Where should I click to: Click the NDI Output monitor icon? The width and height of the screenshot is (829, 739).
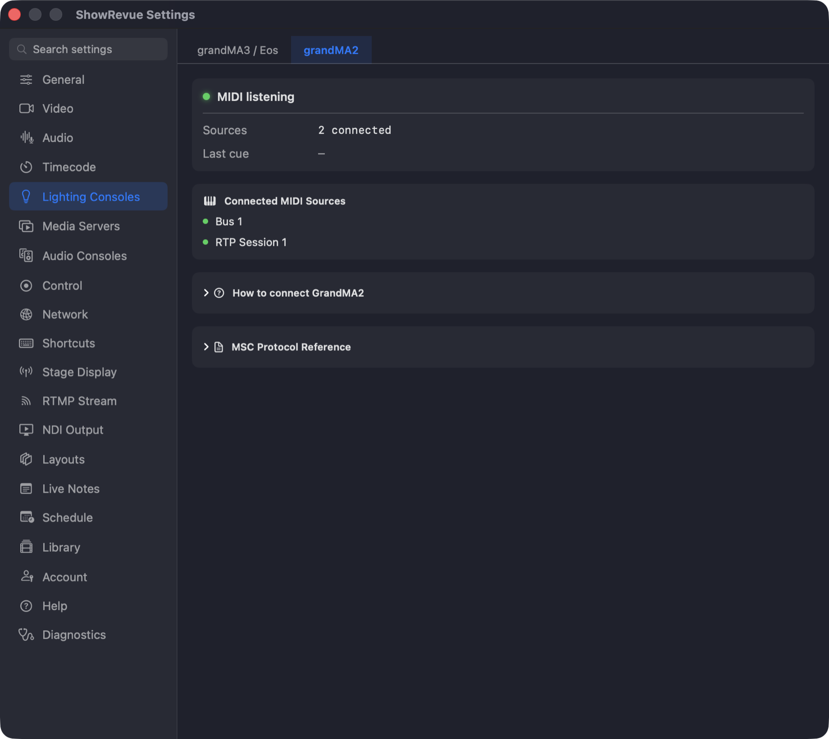pos(26,430)
